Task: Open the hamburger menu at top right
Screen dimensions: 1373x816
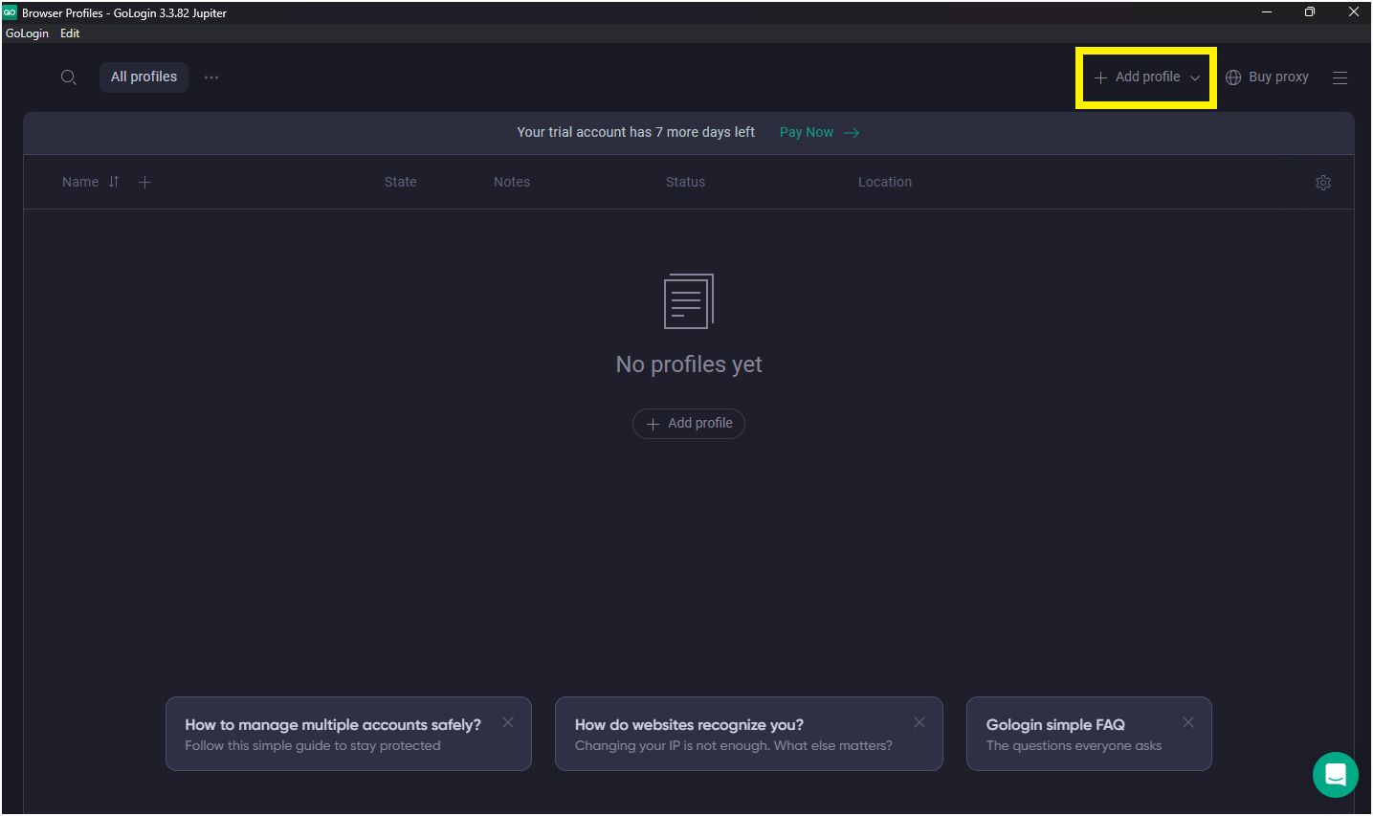Action: (x=1340, y=77)
